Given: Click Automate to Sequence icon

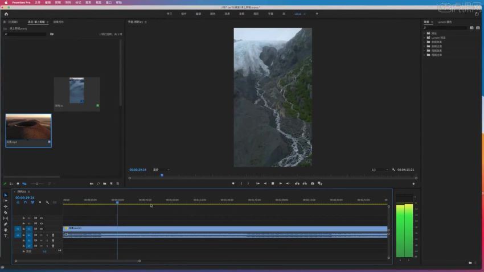Looking at the screenshot, I should click(x=92, y=184).
